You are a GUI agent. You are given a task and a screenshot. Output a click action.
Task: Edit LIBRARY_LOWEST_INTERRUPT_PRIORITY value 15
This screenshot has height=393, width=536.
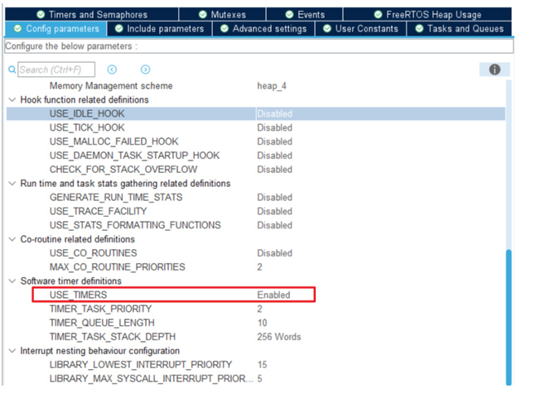pos(262,365)
